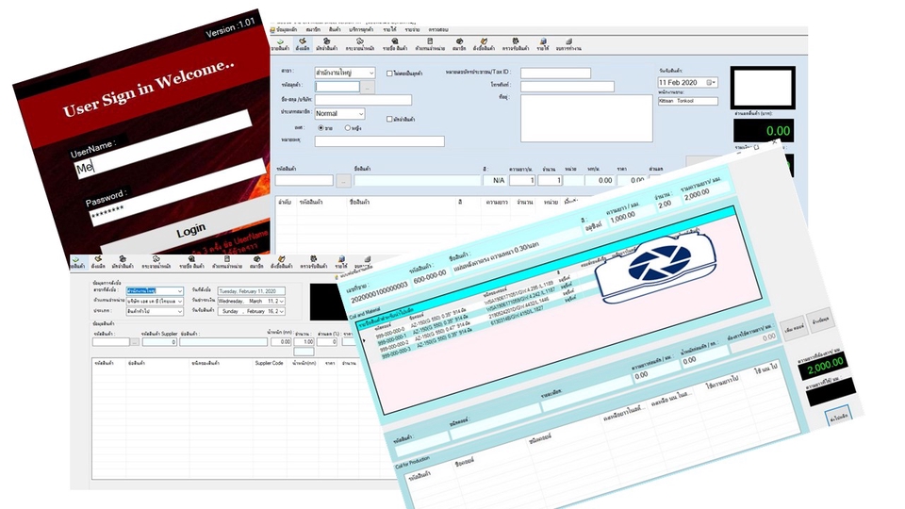Click the โทรศัพท์ phone input field
Image resolution: width=905 pixels, height=509 pixels.
coord(568,87)
